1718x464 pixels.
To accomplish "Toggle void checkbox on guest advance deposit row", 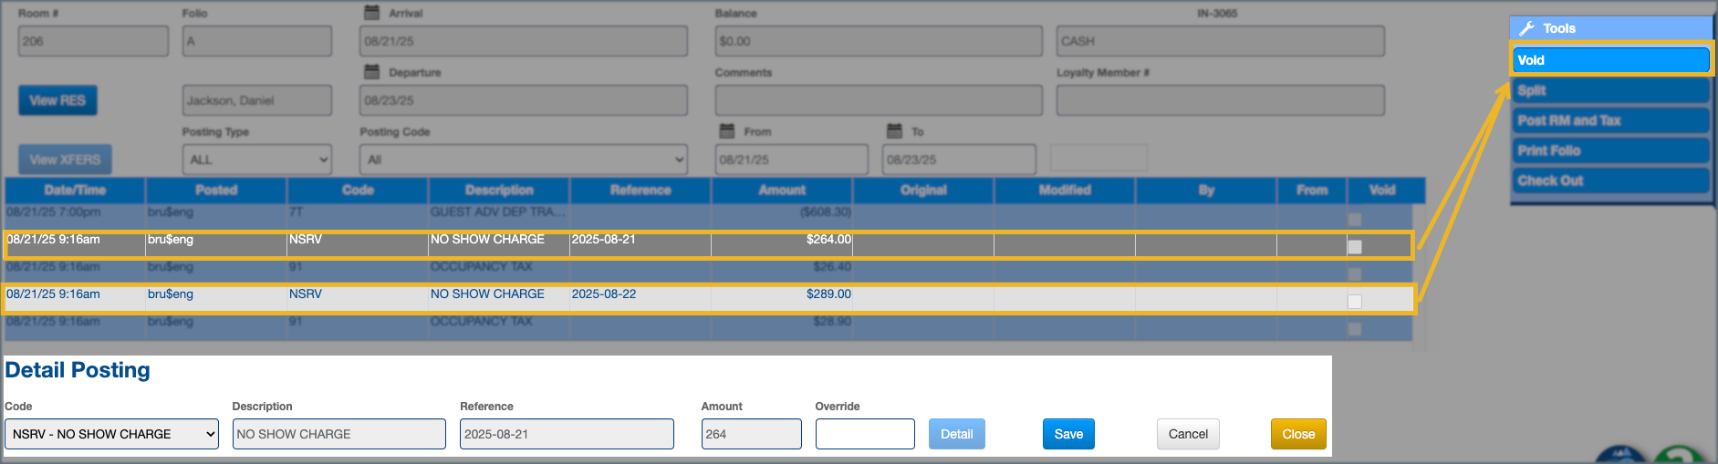I will tap(1355, 220).
